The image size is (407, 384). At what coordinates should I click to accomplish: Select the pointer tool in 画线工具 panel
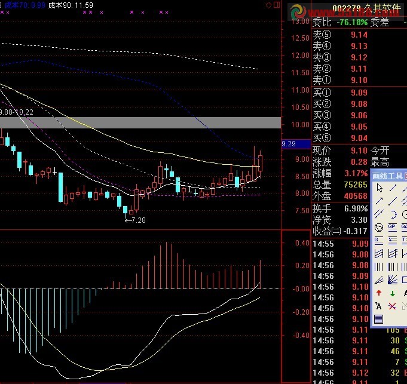tap(380, 188)
